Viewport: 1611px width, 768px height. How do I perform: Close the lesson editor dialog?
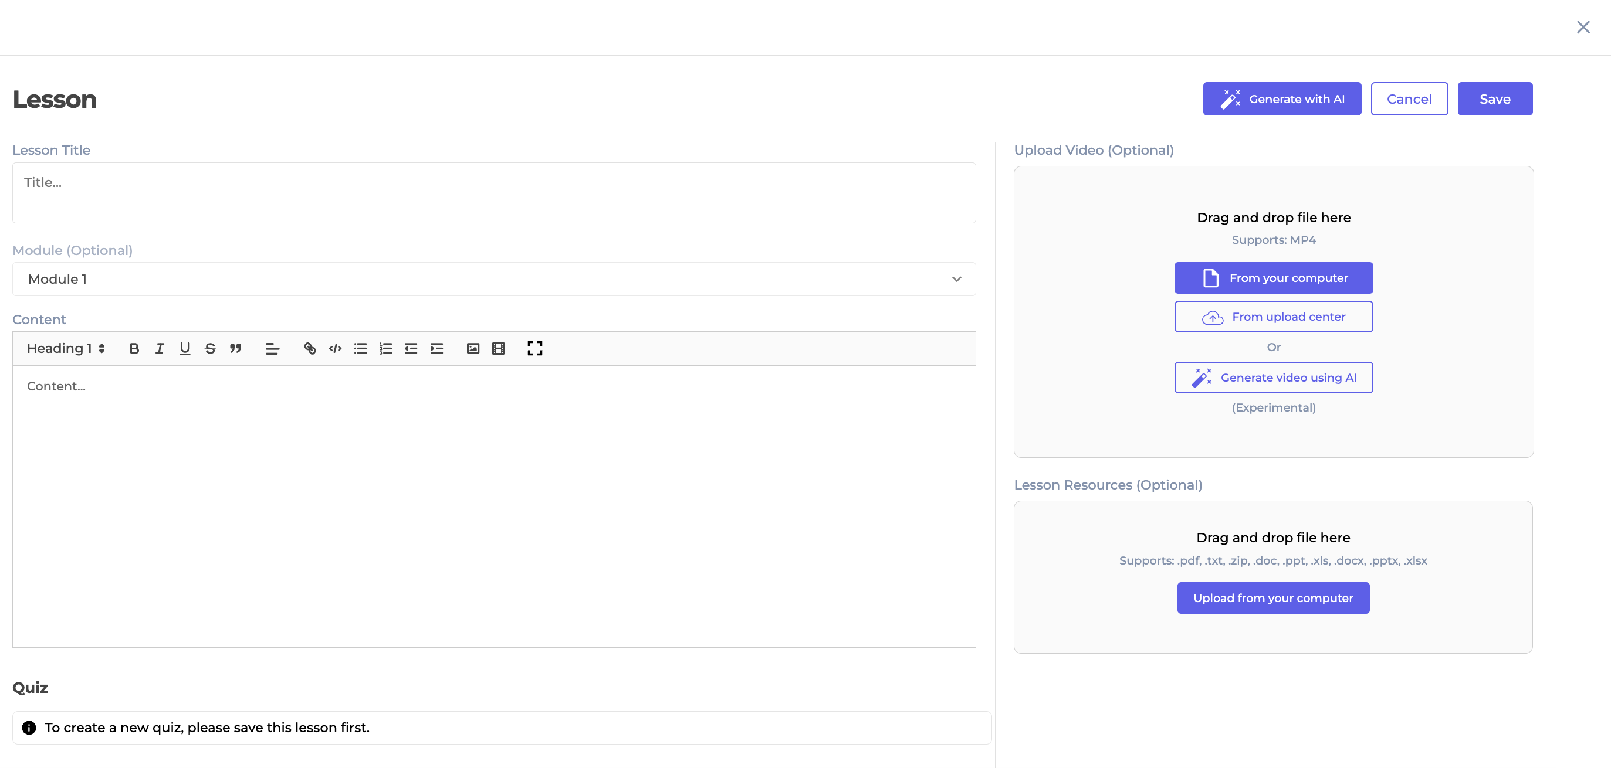pos(1582,27)
